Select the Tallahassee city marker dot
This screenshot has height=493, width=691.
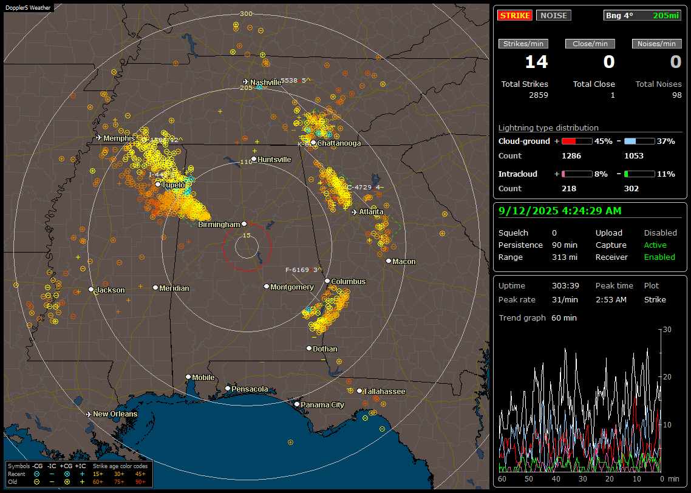(359, 391)
